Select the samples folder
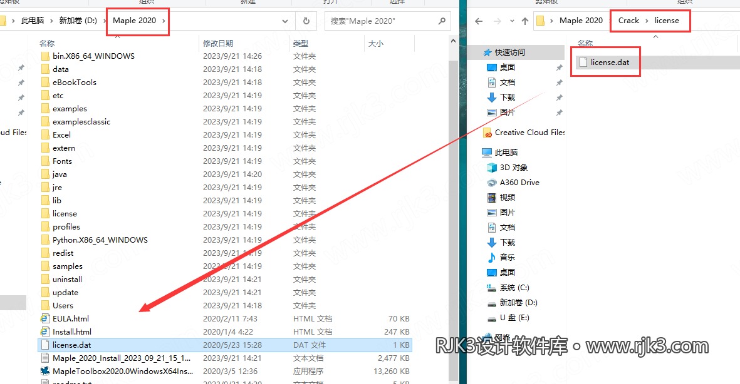The image size is (740, 384). pyautogui.click(x=68, y=266)
